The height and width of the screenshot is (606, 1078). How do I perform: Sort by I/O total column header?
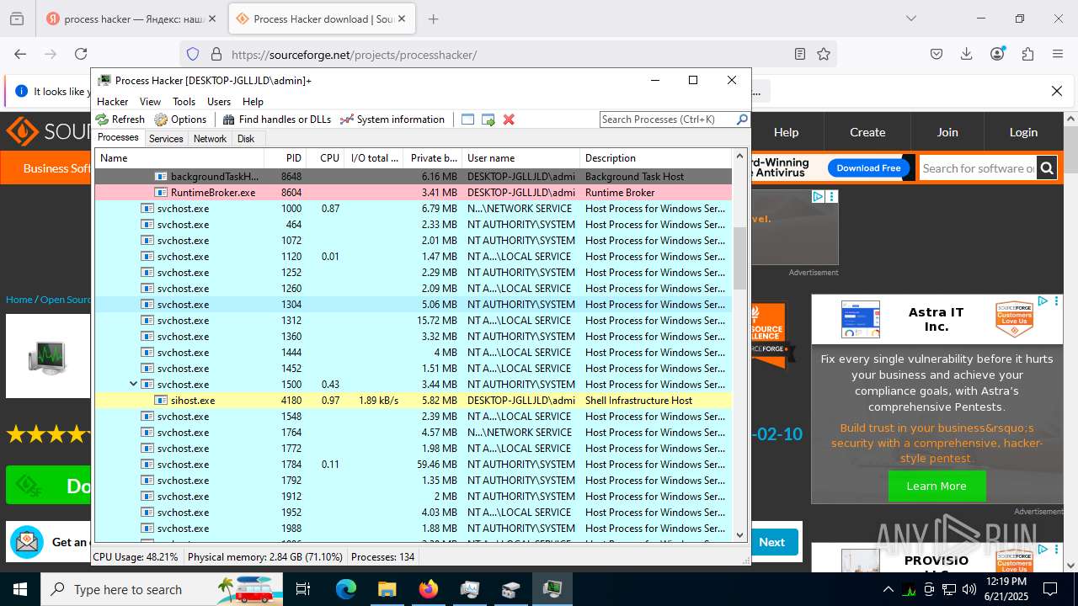point(374,158)
